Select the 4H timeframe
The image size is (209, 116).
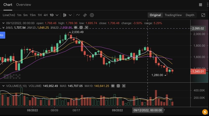tap(46, 15)
